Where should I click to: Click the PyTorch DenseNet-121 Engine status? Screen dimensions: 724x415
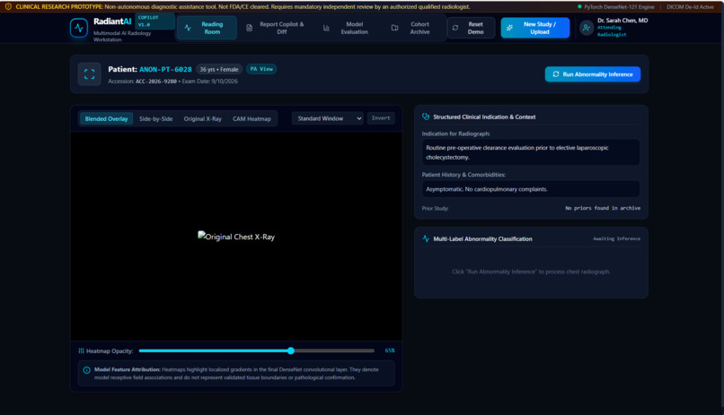[616, 7]
